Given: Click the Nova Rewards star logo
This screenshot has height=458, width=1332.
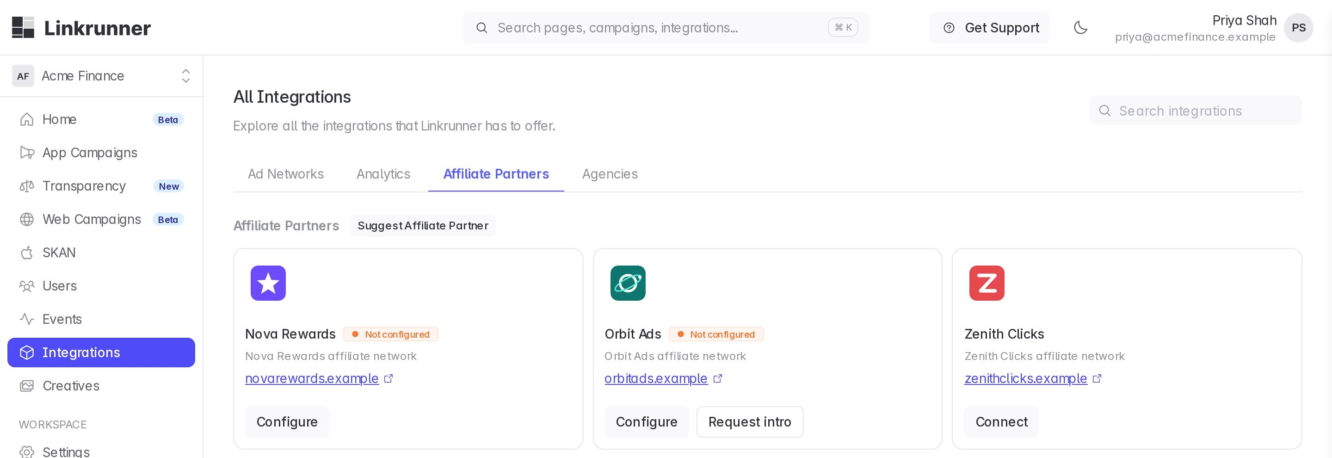Looking at the screenshot, I should [x=268, y=283].
